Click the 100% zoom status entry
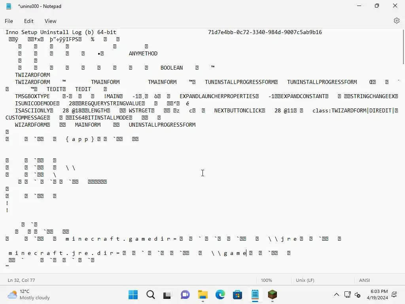This screenshot has height=304, width=405. (266, 280)
